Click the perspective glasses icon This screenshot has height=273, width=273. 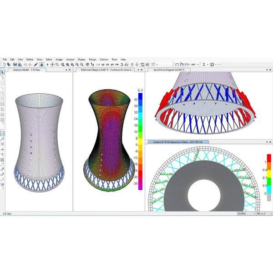[126, 65]
